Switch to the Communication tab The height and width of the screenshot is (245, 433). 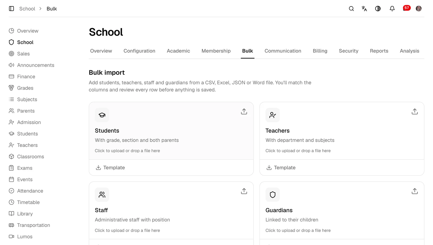pos(283,51)
